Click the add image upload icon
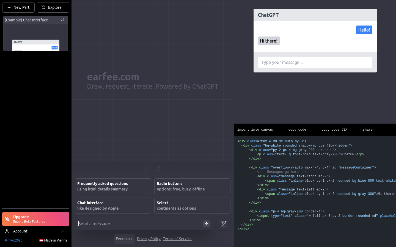Viewport: 396px width, 247px height. point(224,224)
